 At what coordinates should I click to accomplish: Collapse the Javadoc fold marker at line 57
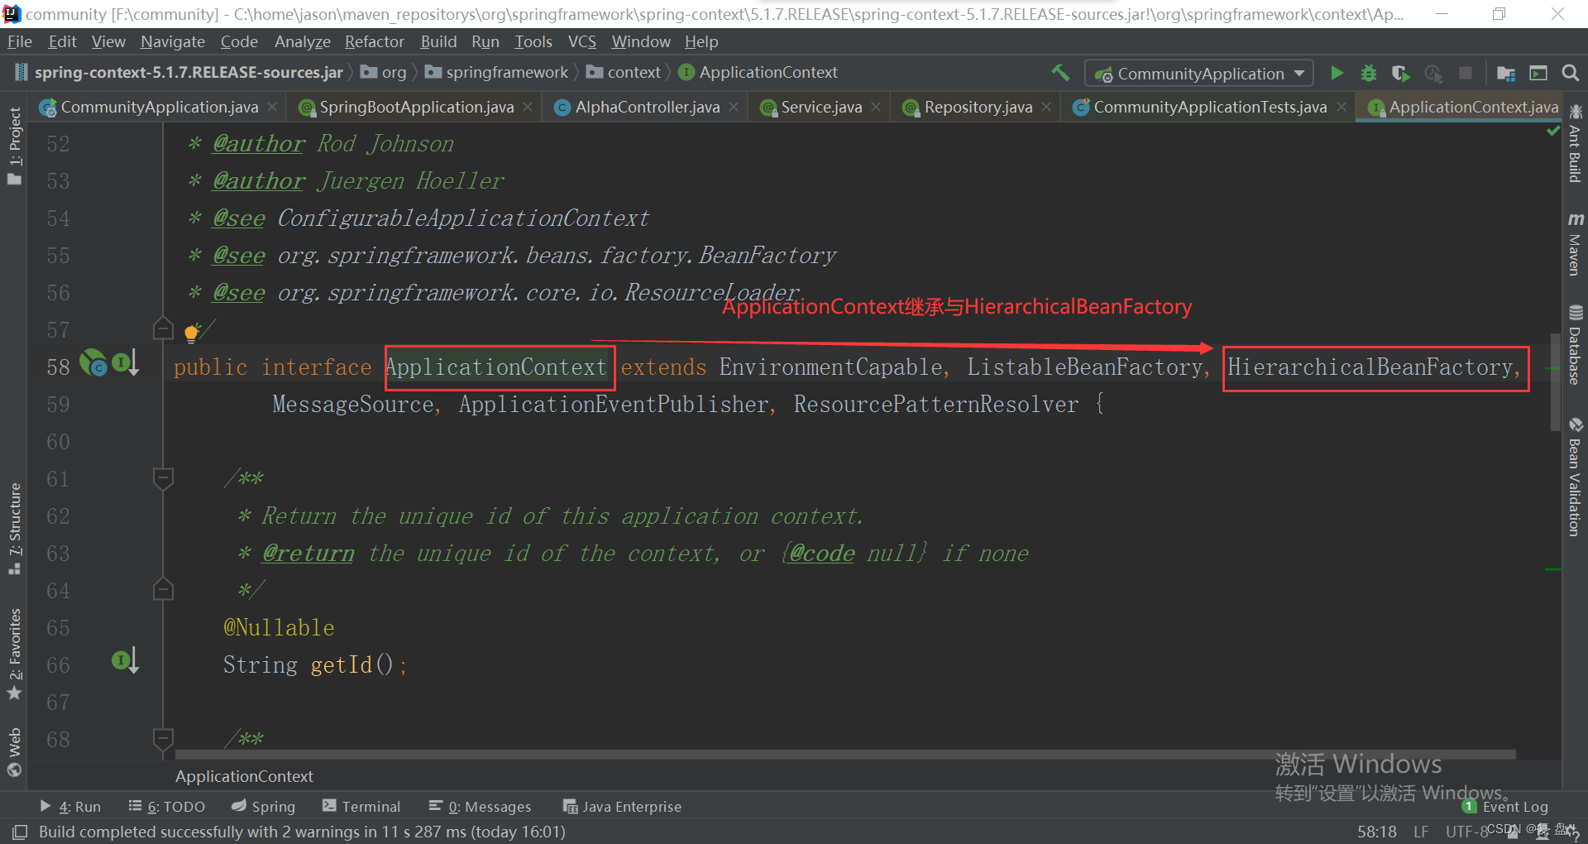163,329
